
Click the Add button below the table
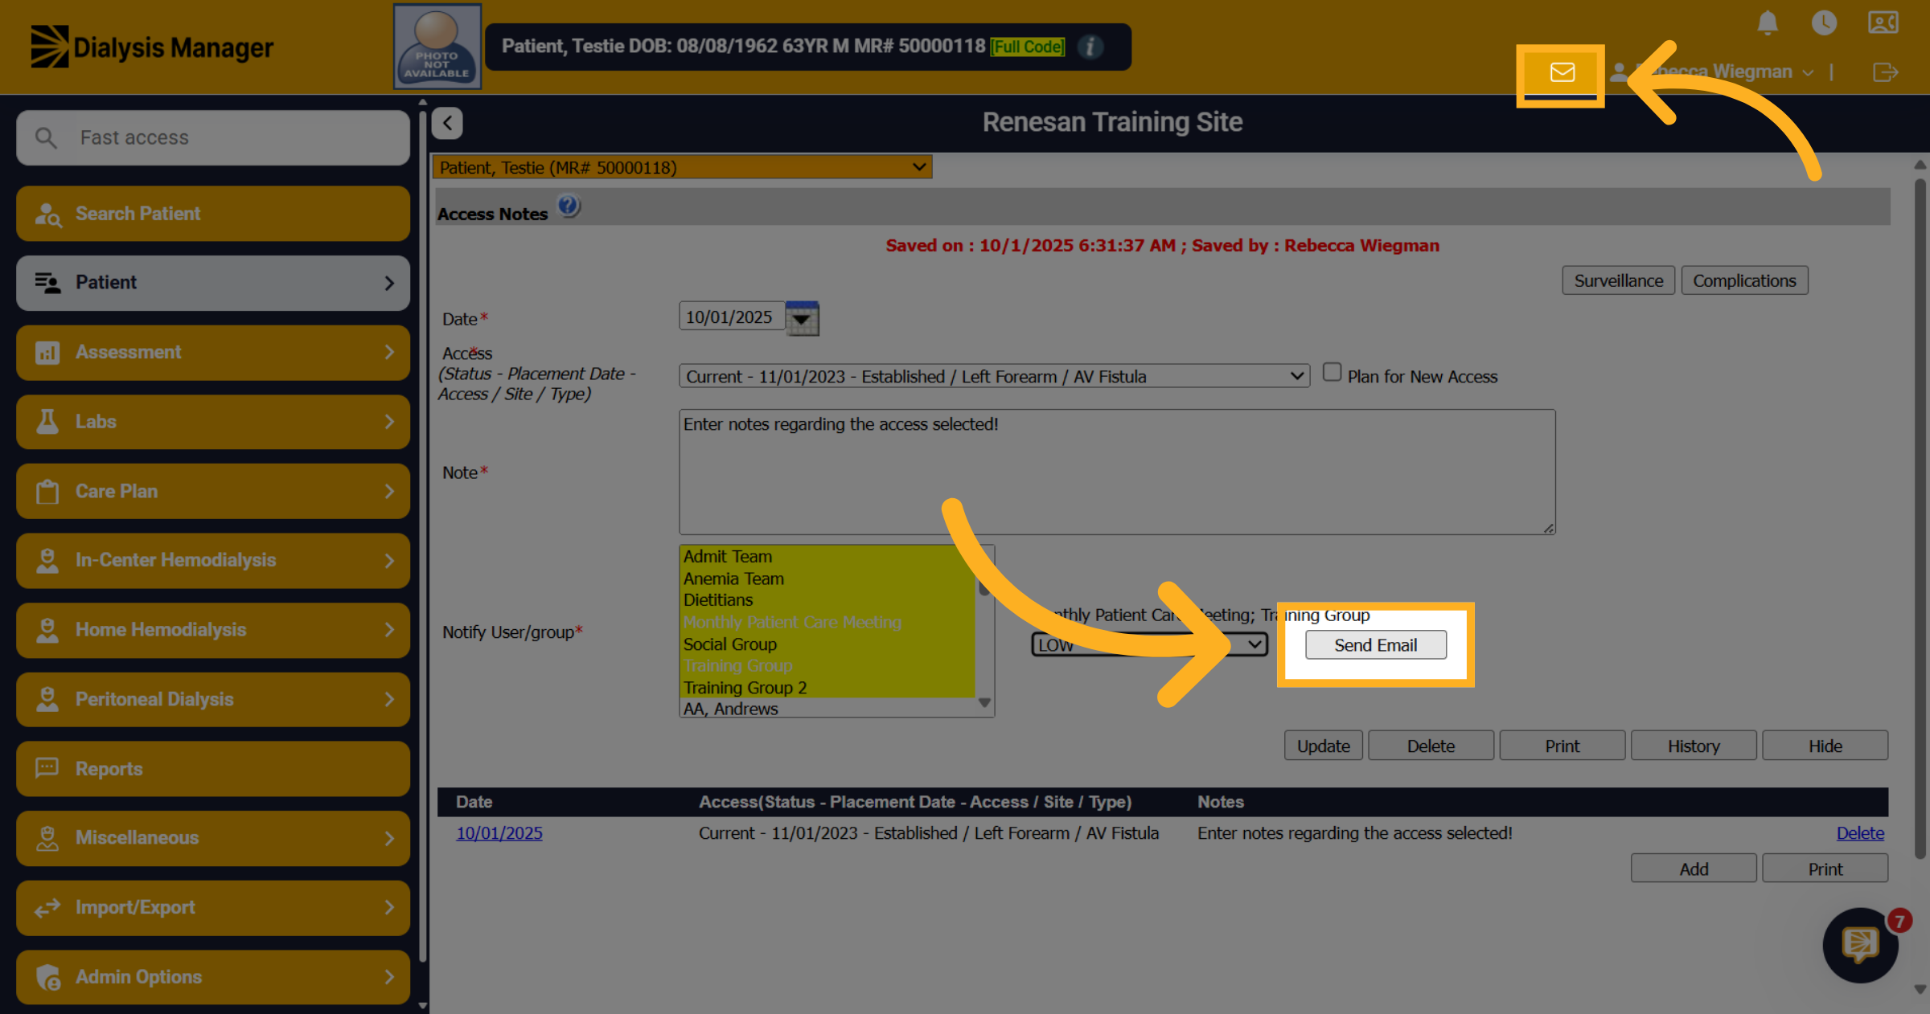tap(1694, 869)
